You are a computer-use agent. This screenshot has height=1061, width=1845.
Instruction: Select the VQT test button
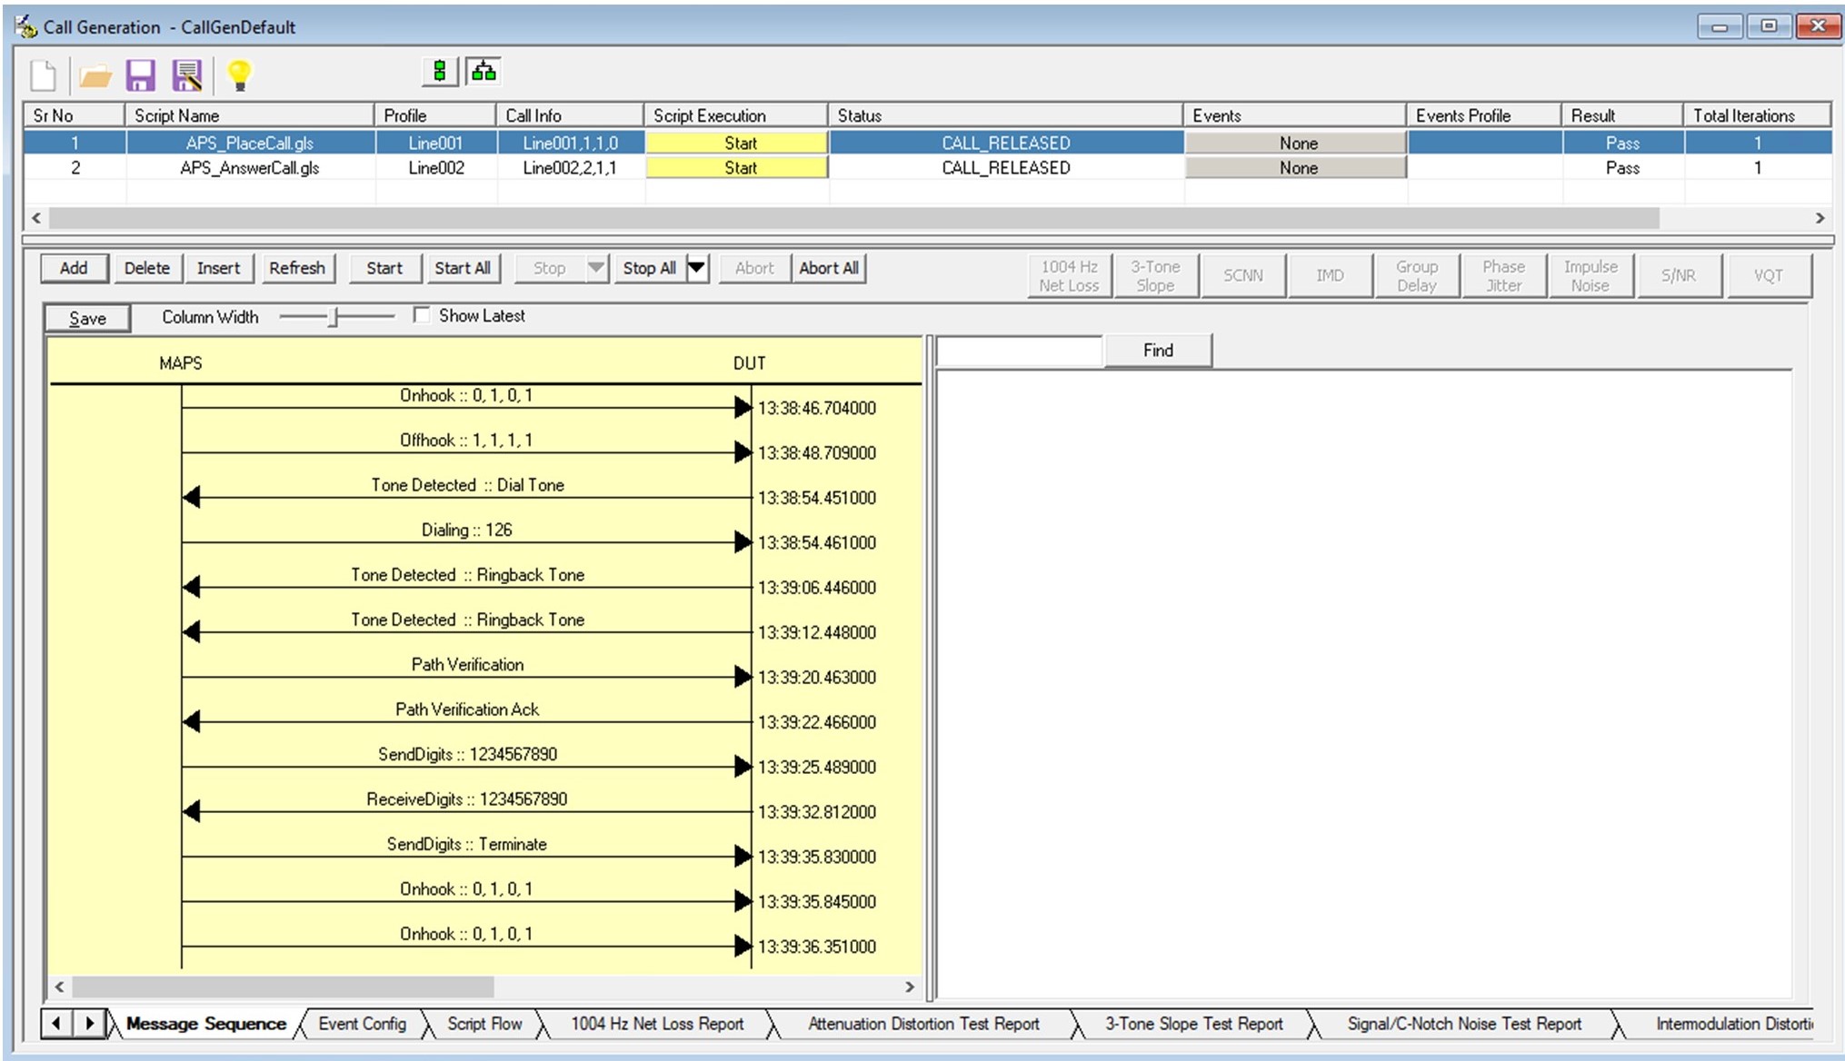point(1767,274)
